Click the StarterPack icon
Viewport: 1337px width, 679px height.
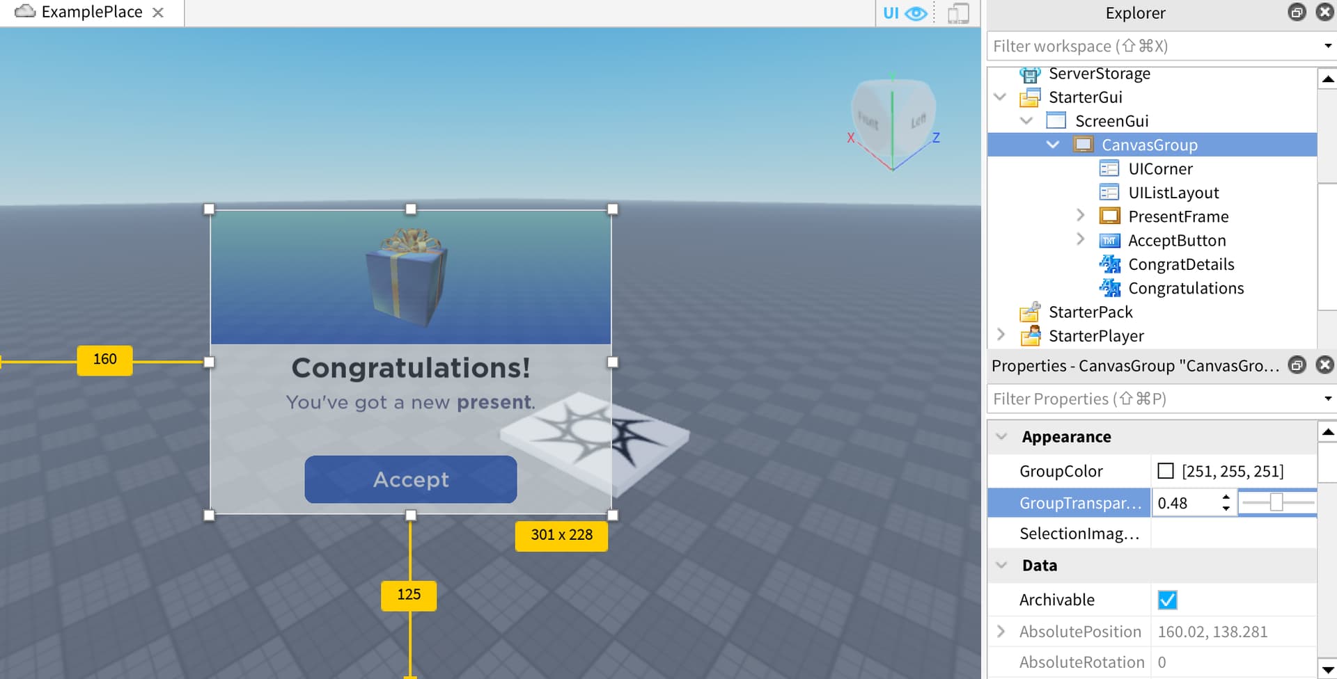point(1029,312)
